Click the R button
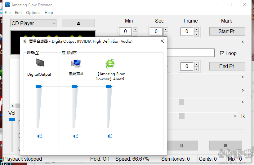Screen dimensions: 254x165 coord(243,116)
